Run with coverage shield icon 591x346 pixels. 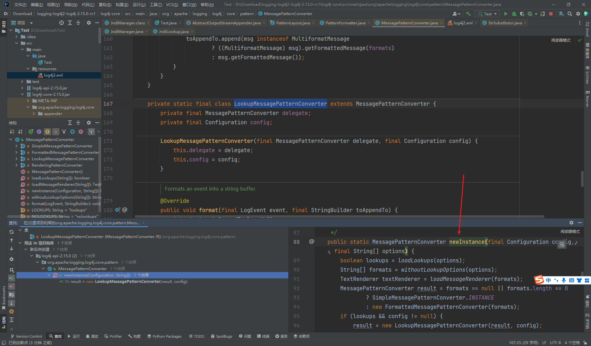click(x=522, y=14)
